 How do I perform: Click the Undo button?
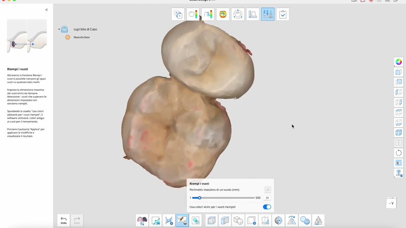63,220
